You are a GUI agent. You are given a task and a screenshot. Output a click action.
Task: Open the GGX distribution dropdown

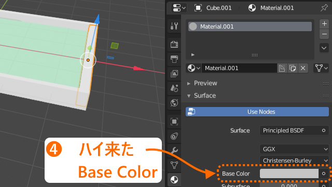click(x=294, y=149)
